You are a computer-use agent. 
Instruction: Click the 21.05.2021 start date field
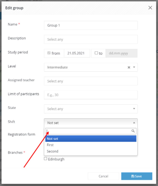tap(77, 53)
